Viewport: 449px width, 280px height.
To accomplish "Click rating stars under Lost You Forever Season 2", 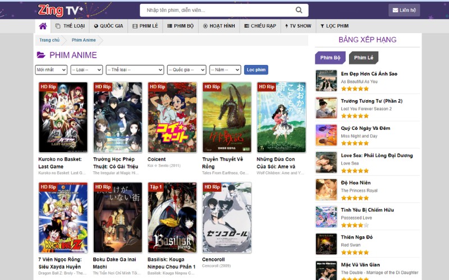I will click(x=355, y=116).
